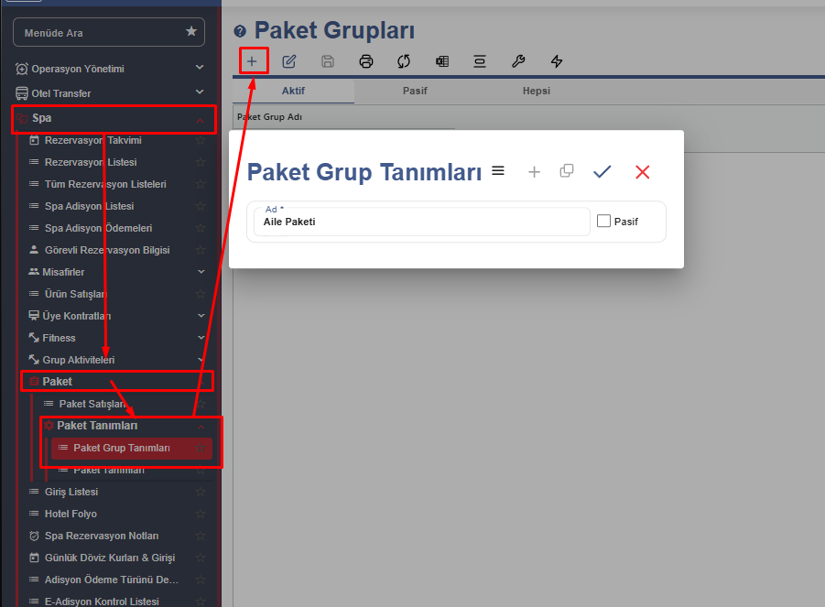Switch to the Pasif tab

pos(415,91)
